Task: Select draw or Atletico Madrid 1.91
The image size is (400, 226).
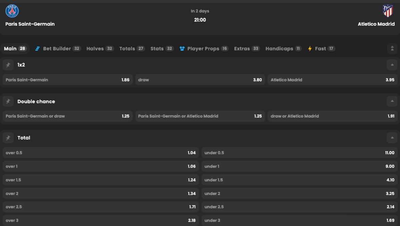Action: pos(333,116)
